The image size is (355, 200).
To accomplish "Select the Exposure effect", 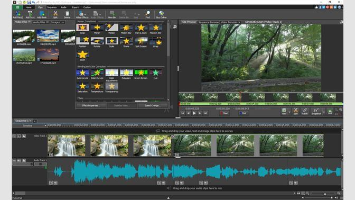I will tap(126, 74).
